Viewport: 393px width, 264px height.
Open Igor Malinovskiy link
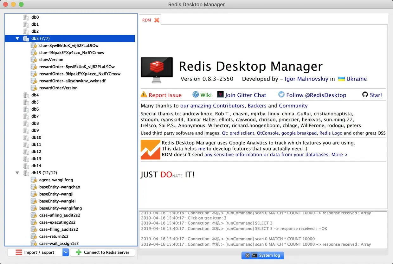coord(306,79)
